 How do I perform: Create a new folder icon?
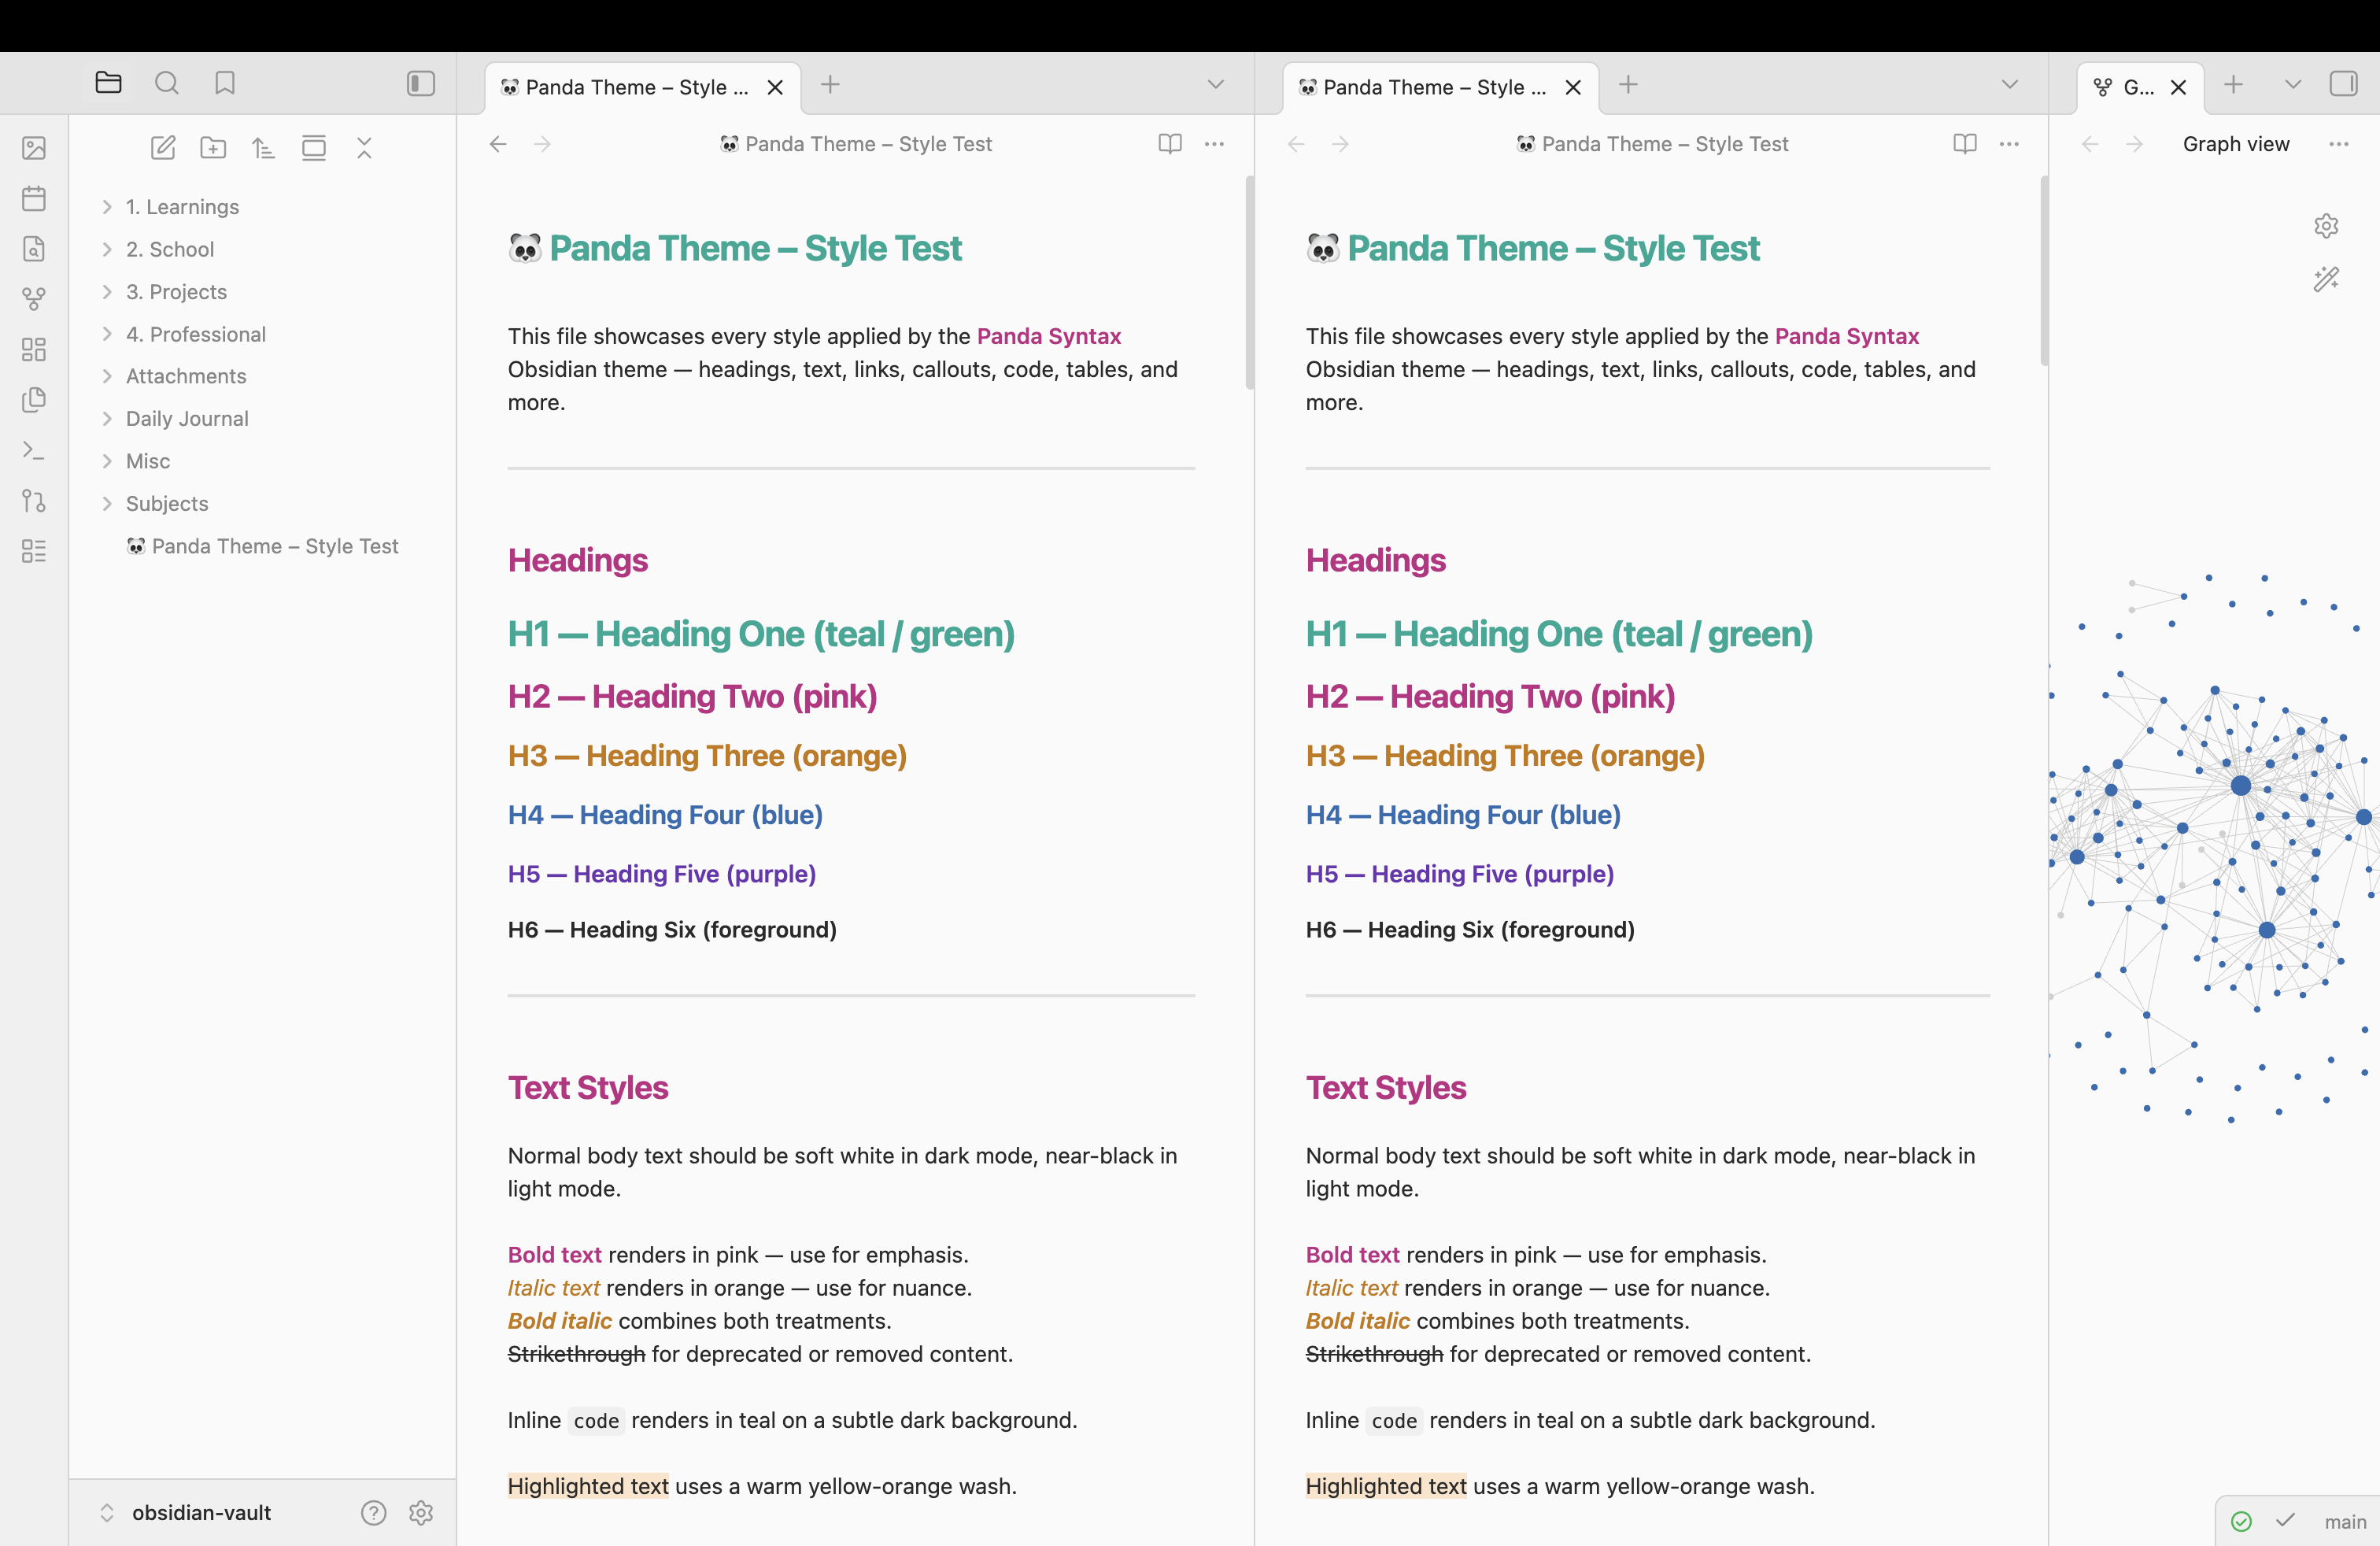(213, 148)
